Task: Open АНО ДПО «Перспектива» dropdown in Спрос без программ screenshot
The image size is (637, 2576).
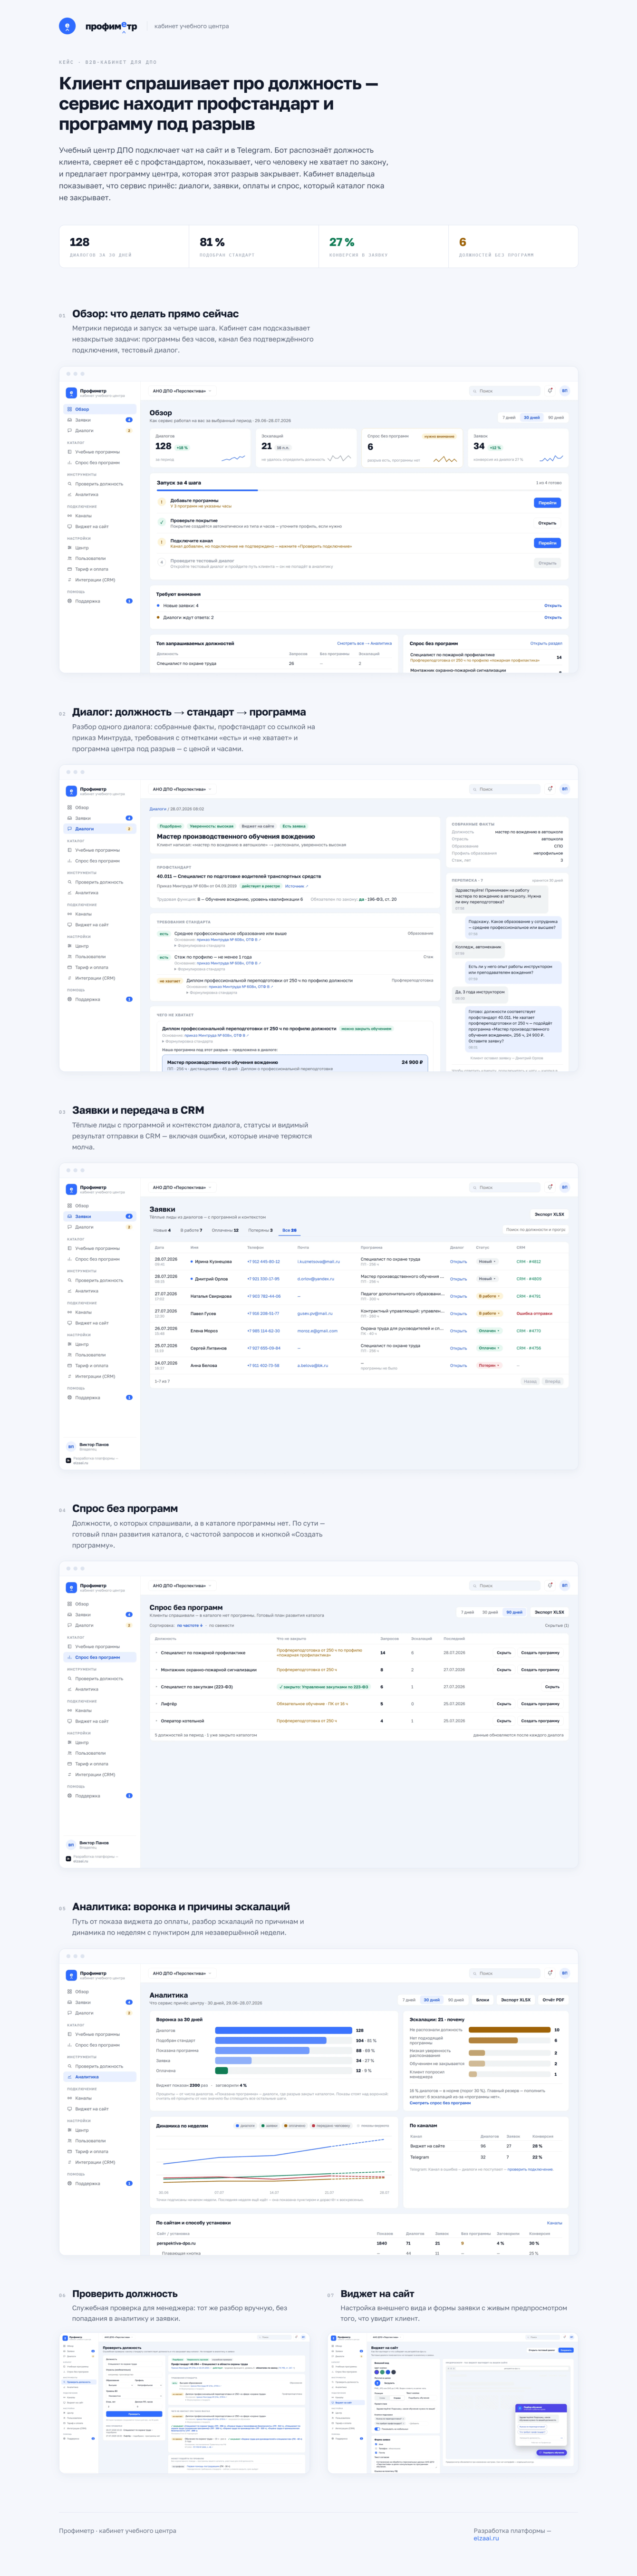Action: click(182, 1585)
